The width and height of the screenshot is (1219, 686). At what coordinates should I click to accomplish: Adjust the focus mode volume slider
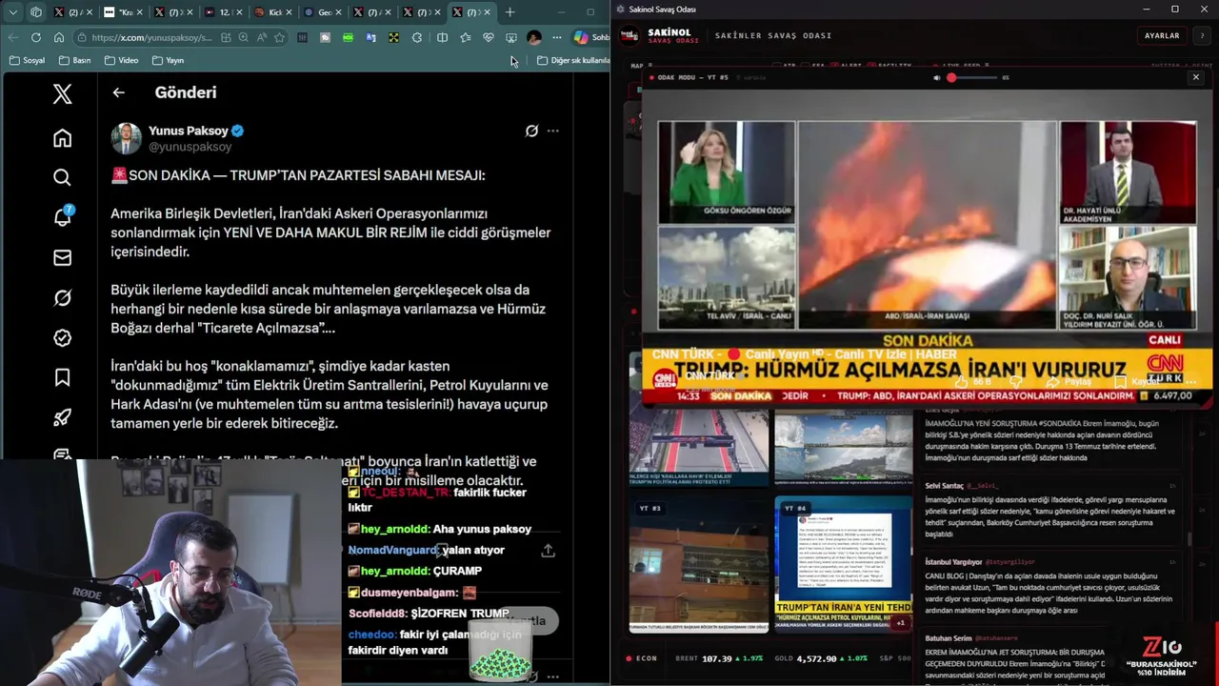(972, 77)
